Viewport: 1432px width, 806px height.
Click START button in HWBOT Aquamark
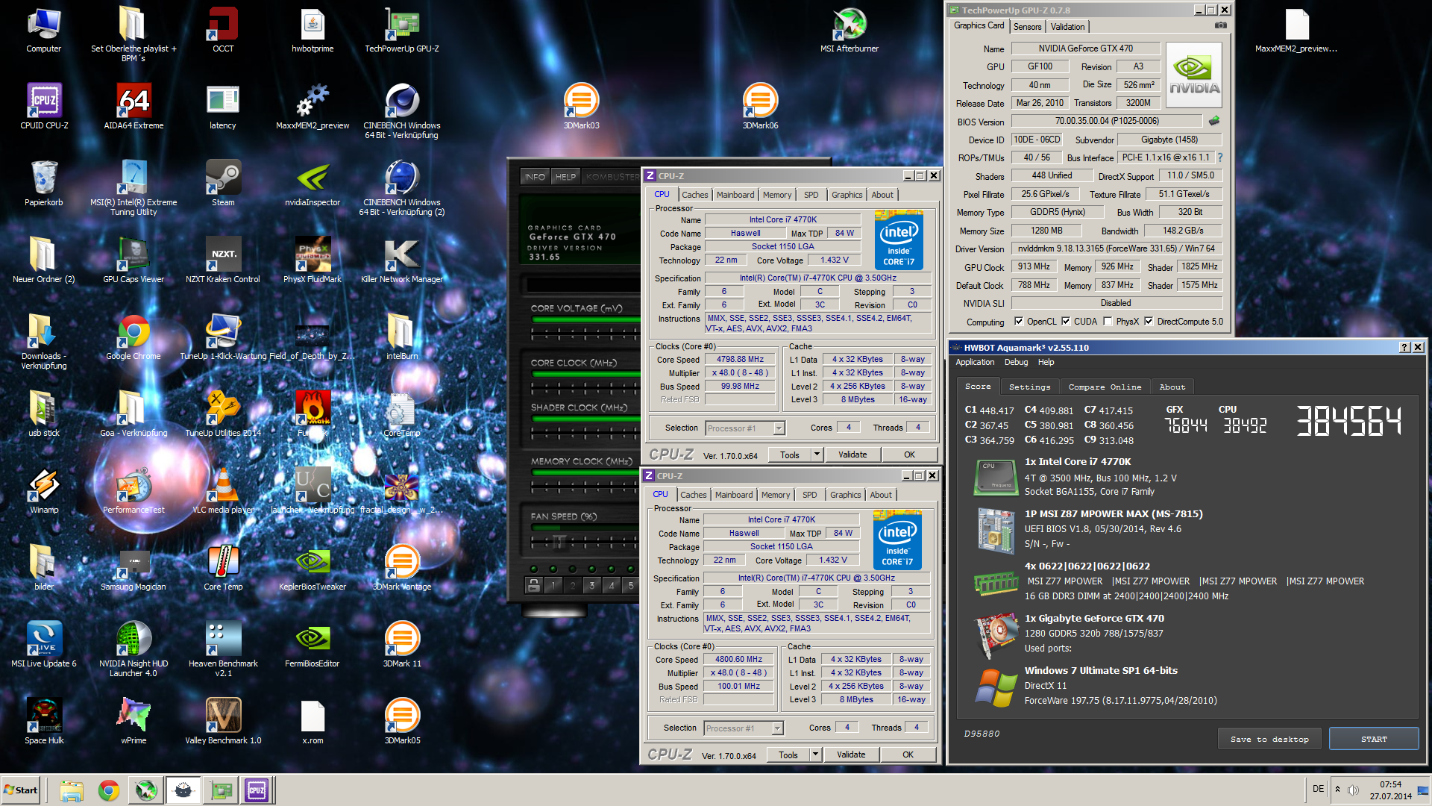click(x=1374, y=739)
